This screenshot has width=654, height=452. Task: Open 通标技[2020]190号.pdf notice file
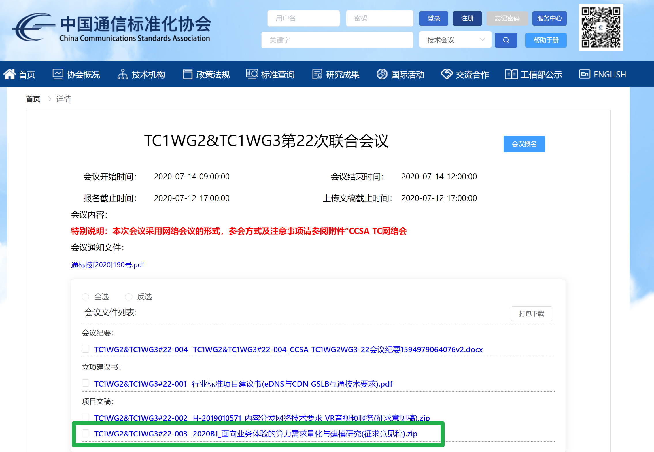107,265
